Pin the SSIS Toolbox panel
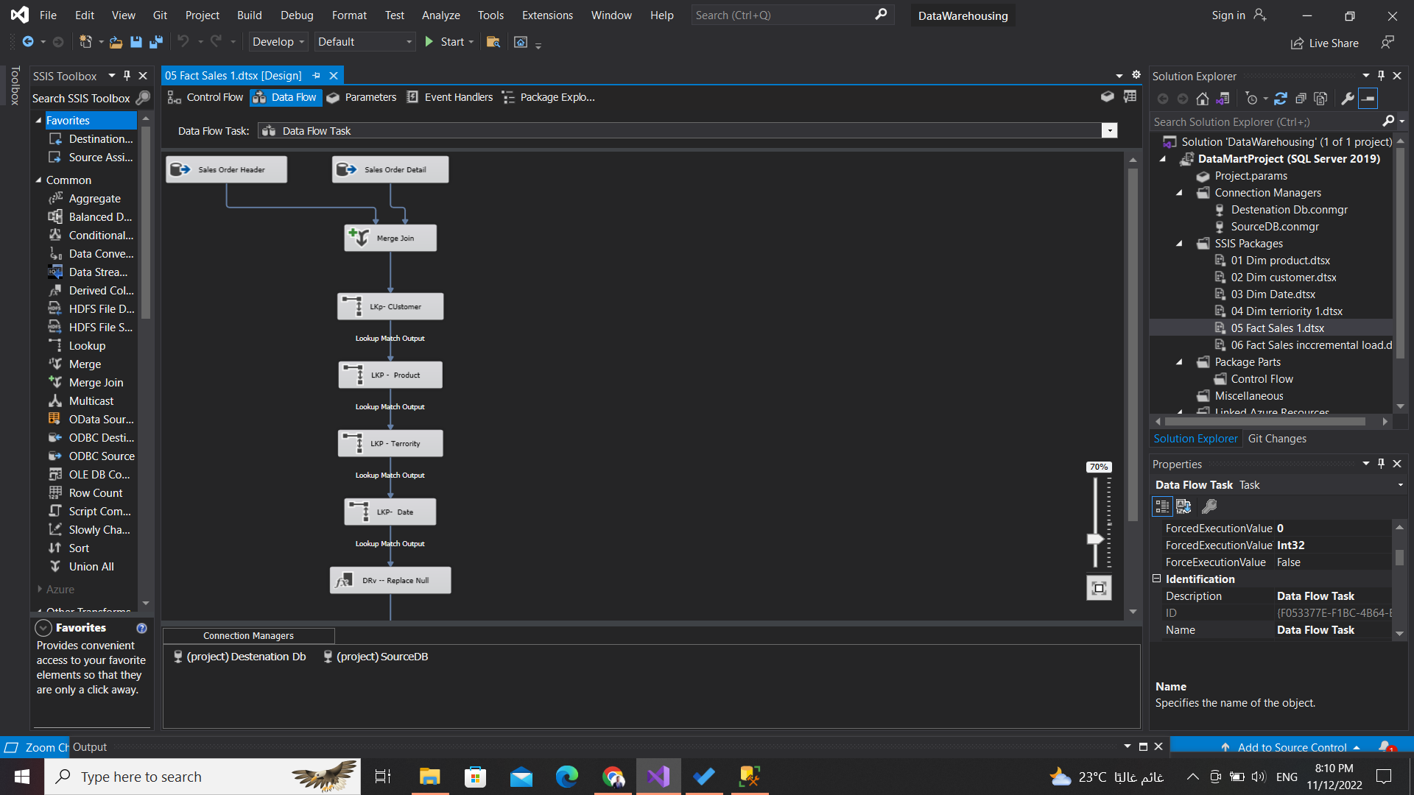 pyautogui.click(x=126, y=75)
